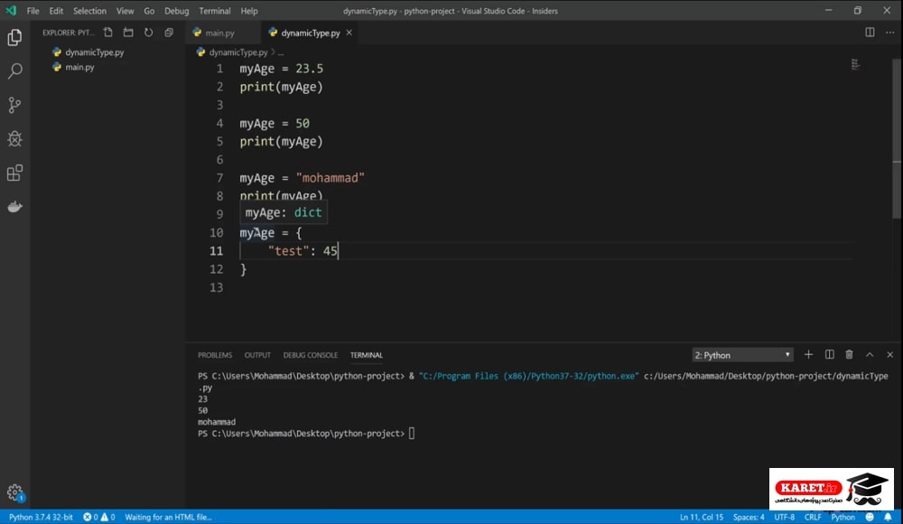Switch to the Output panel tab
This screenshot has width=903, height=524.
pyautogui.click(x=257, y=355)
